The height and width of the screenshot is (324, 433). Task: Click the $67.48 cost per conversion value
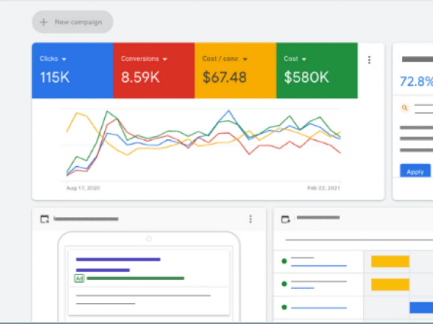pos(224,77)
